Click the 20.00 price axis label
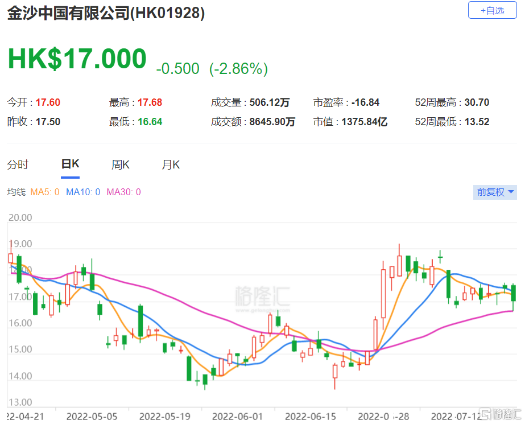 20,218
